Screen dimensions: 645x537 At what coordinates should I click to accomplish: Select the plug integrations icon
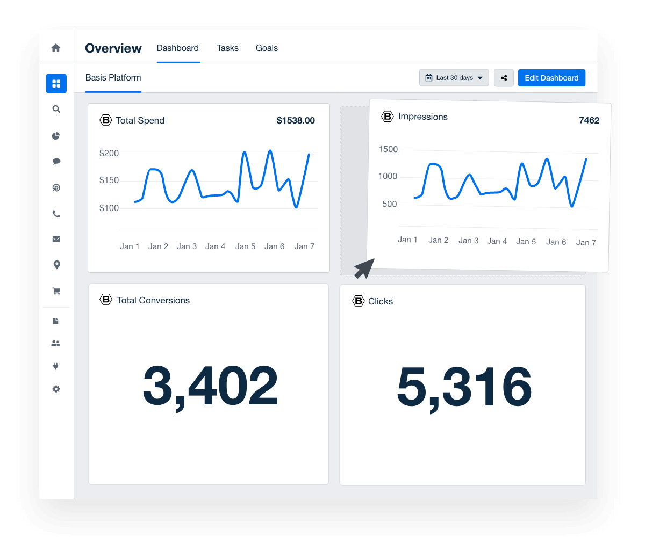pyautogui.click(x=56, y=366)
